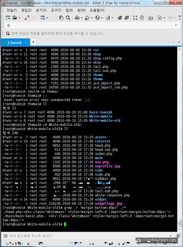Viewport: 183px width, 247px height.
Task: Click the Paste clipboard icon
Action: pyautogui.click(x=61, y=18)
